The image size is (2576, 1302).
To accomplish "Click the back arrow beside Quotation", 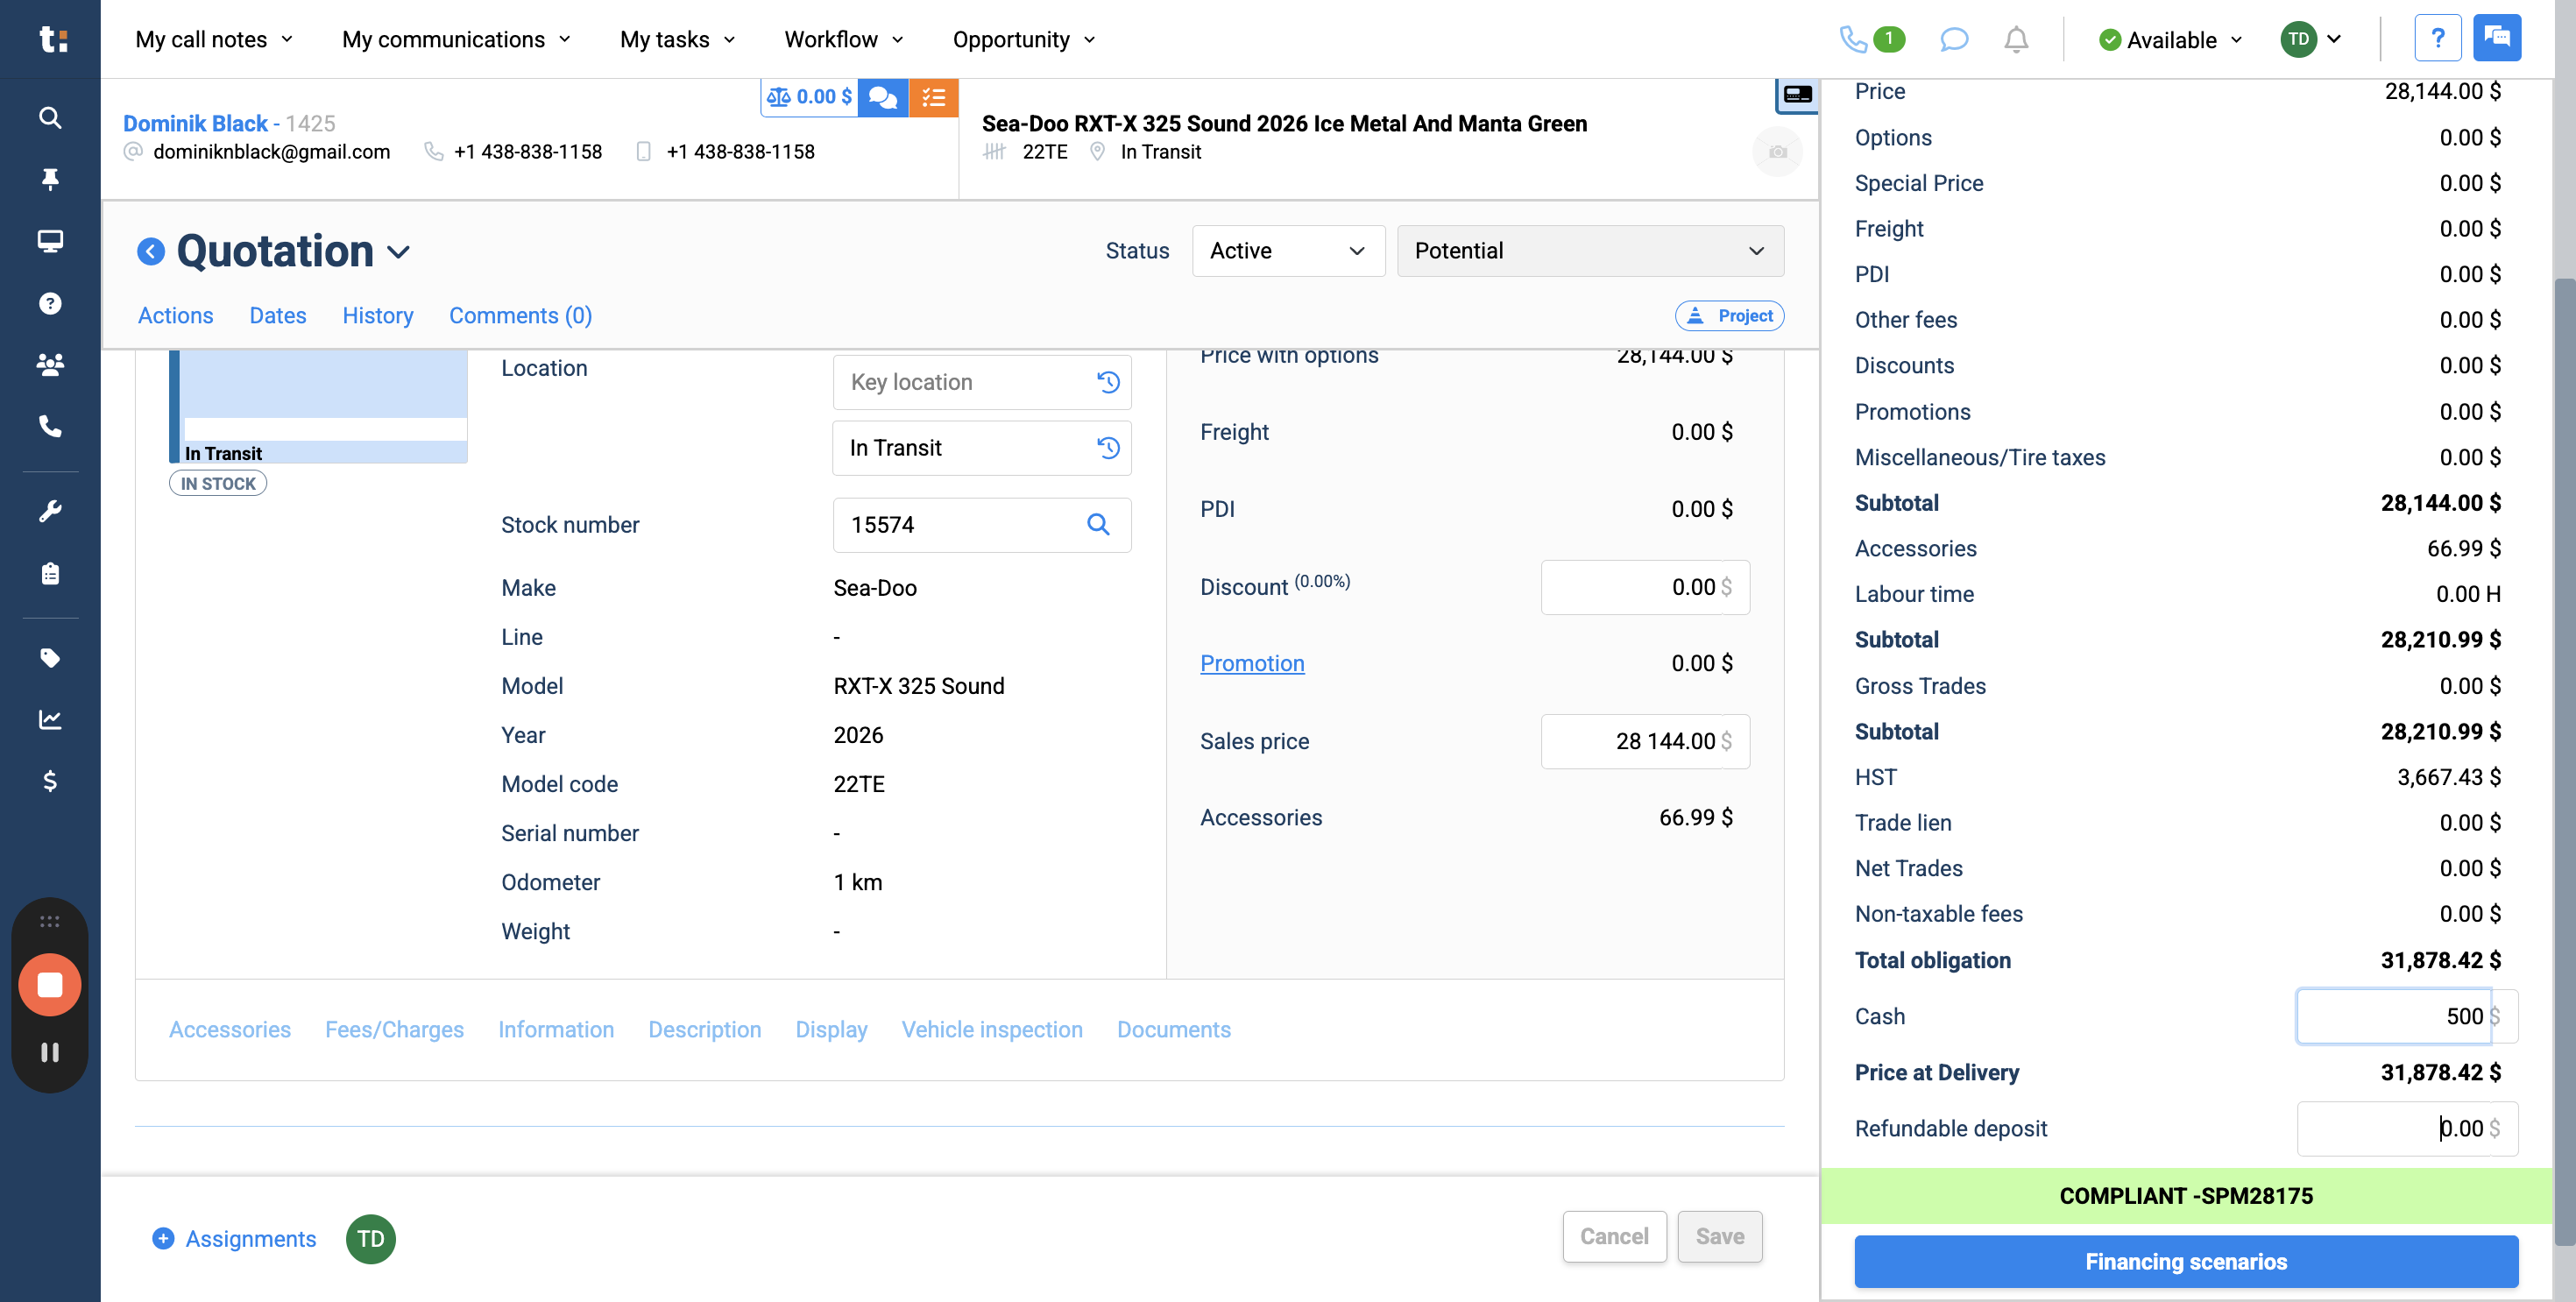I will (x=151, y=251).
